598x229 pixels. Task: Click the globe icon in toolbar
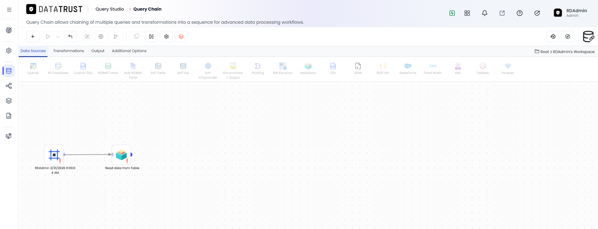tap(101, 37)
